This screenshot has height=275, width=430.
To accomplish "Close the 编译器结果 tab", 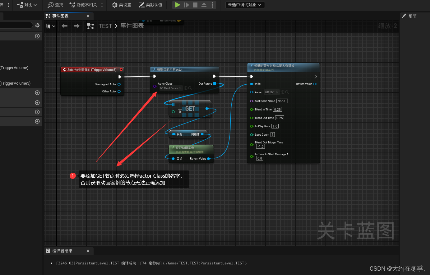I will tap(88, 251).
